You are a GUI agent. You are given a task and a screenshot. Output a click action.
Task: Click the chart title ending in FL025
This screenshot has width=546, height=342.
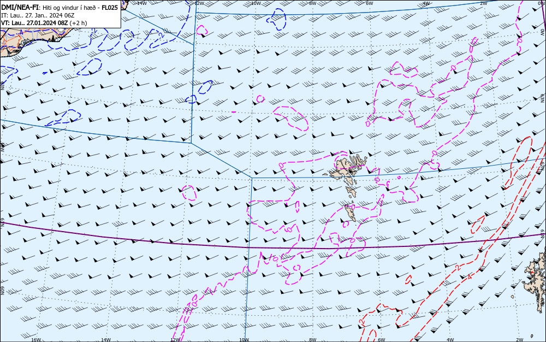[x=60, y=8]
